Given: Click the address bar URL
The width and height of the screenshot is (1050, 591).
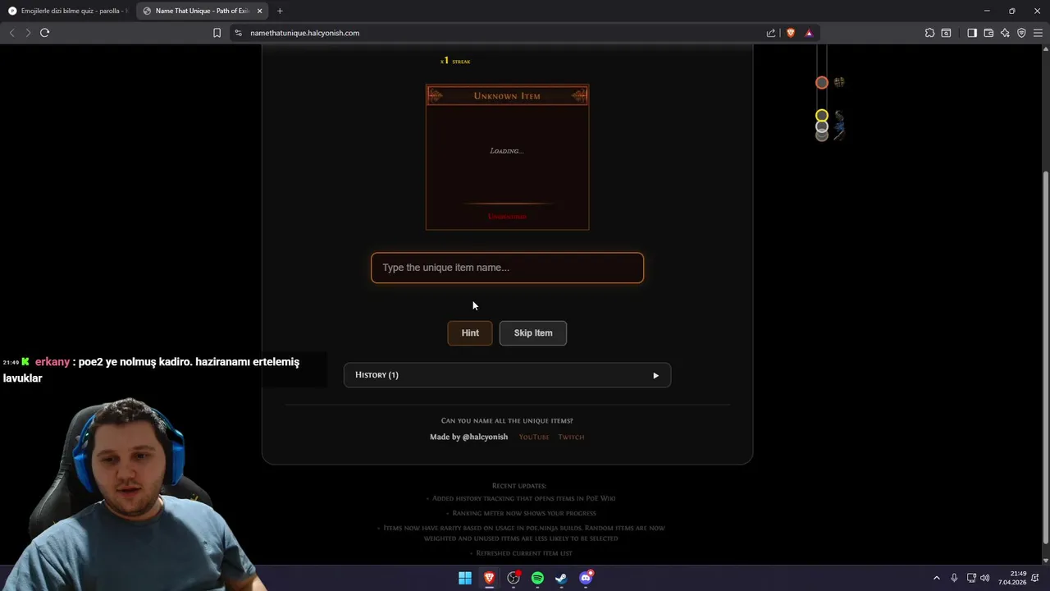Looking at the screenshot, I should 305,33.
